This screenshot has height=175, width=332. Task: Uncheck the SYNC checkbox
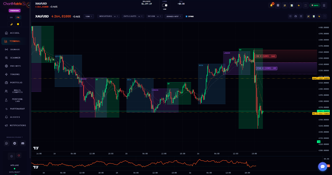(x=186, y=16)
